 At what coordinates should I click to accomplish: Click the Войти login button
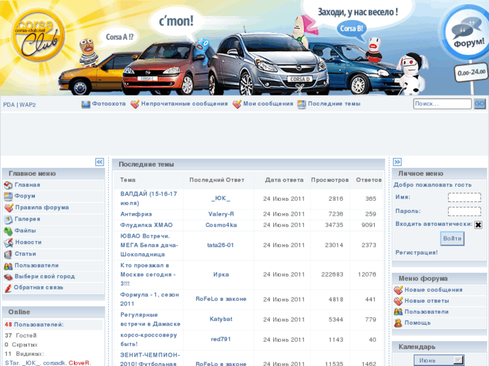click(452, 238)
